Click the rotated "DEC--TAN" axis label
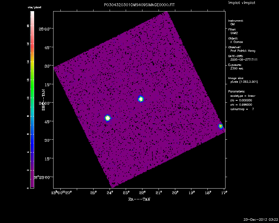The image size is (279, 223). (43, 100)
